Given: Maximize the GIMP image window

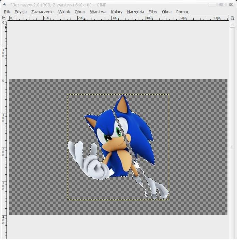Looking at the screenshot, I should pyautogui.click(x=222, y=4).
